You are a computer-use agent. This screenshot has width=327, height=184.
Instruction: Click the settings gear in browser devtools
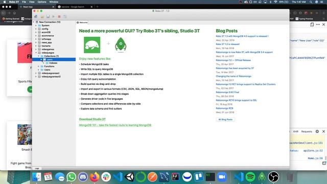coord(317,131)
